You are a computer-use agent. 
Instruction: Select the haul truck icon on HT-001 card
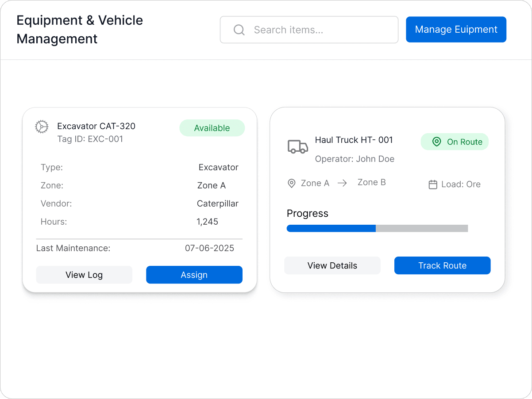pos(297,146)
